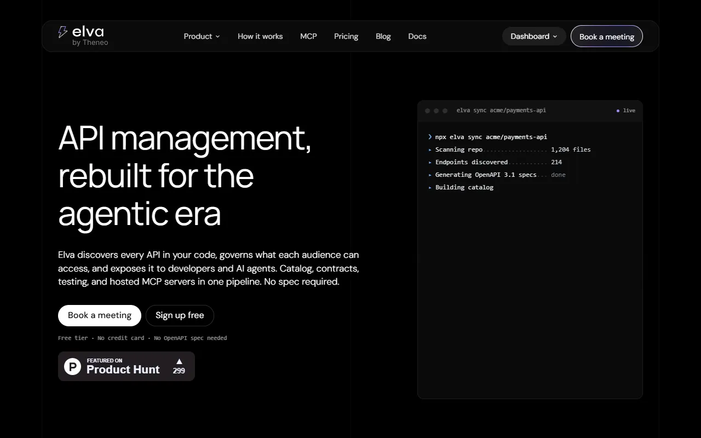Open the How it works page
The image size is (701, 438).
[x=260, y=36]
